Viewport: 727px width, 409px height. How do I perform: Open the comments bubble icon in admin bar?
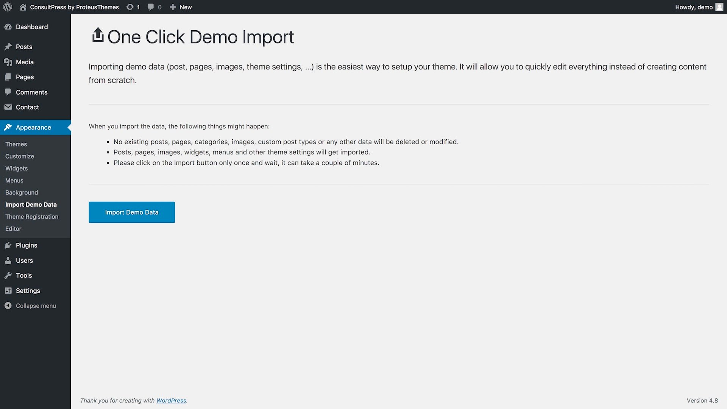[x=151, y=7]
